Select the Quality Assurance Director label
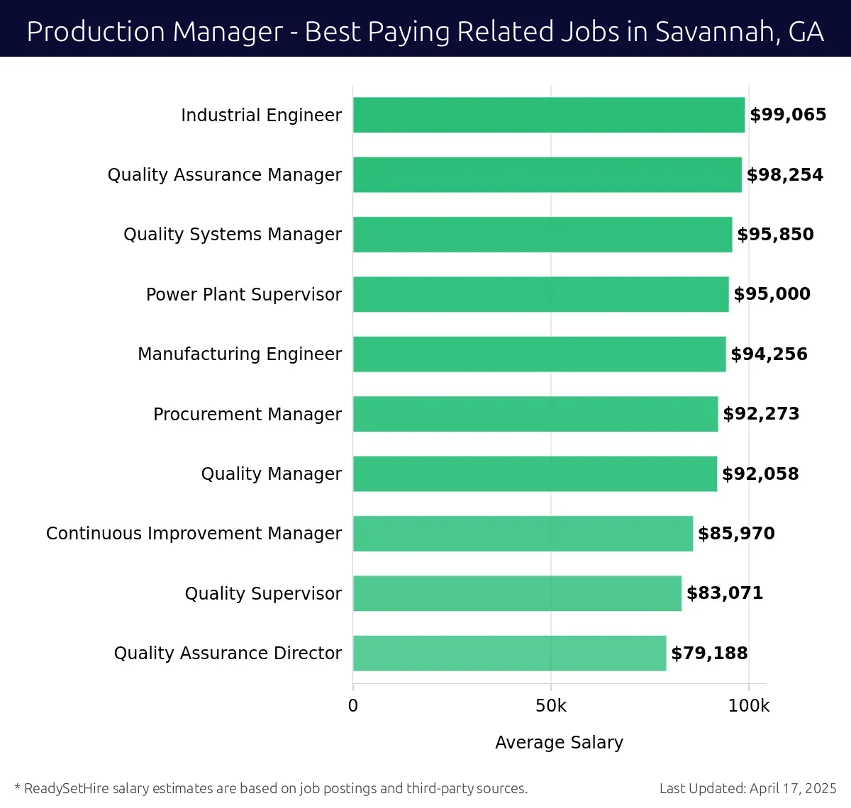Image resolution: width=851 pixels, height=808 pixels. coord(228,653)
